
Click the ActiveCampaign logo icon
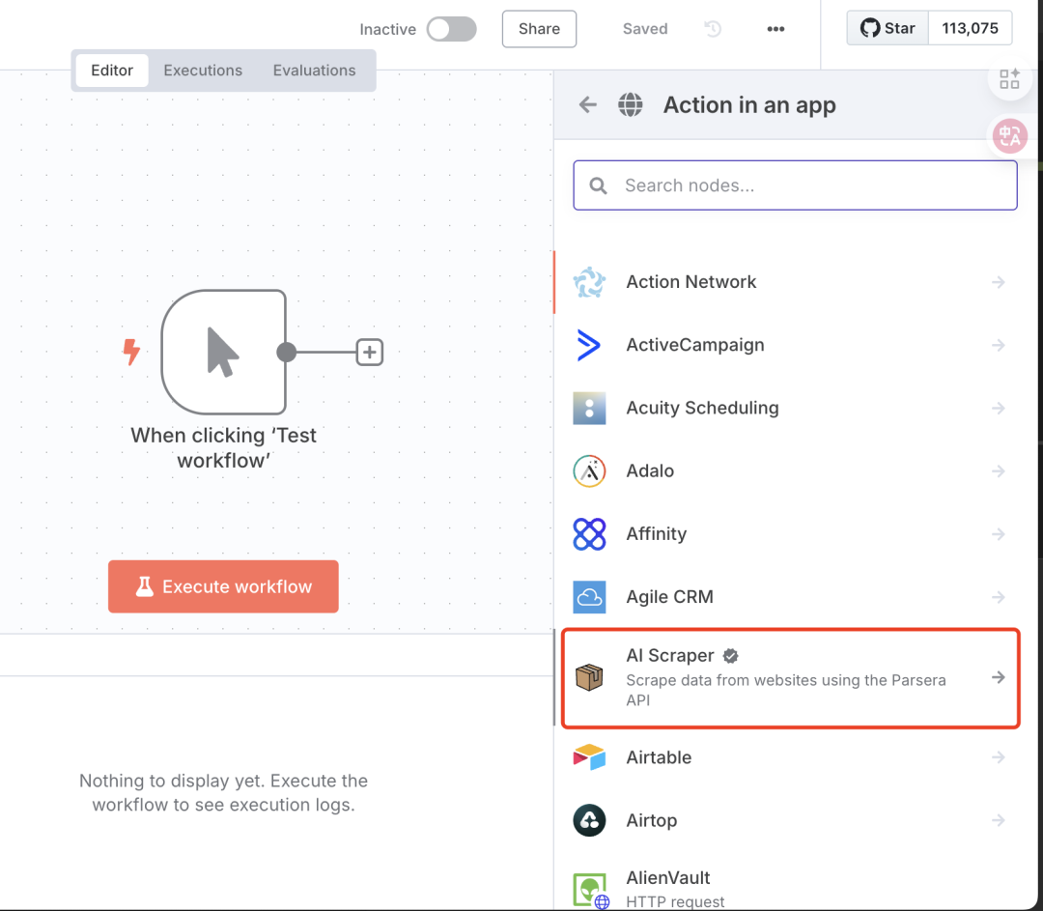tap(589, 345)
